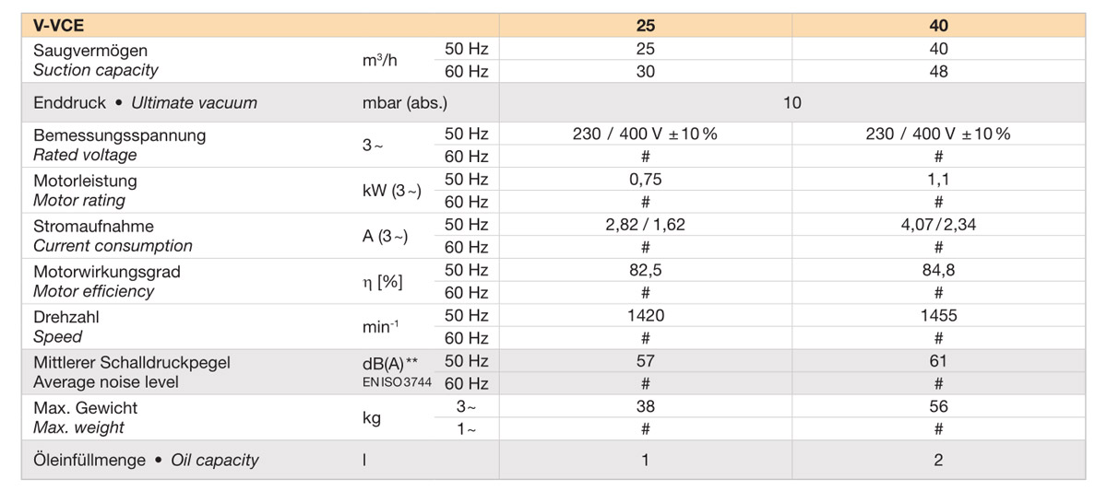Click the V-VCE table header label
The width and height of the screenshot is (1107, 503).
click(58, 27)
